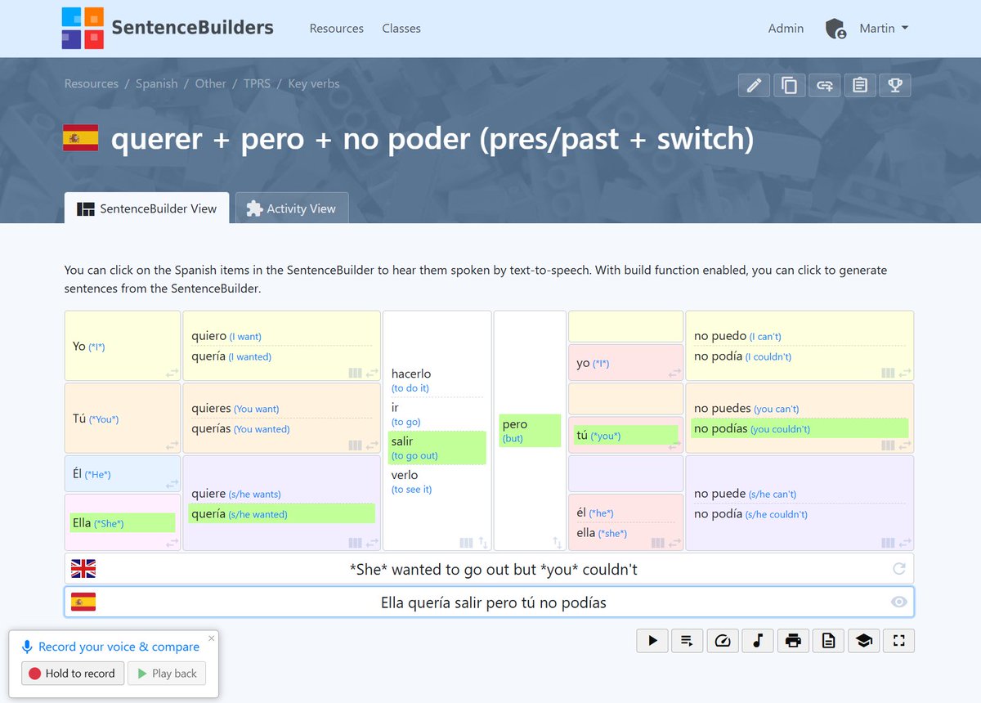Click the Spanish sentence output field
Viewport: 981px width, 703px height.
(489, 602)
